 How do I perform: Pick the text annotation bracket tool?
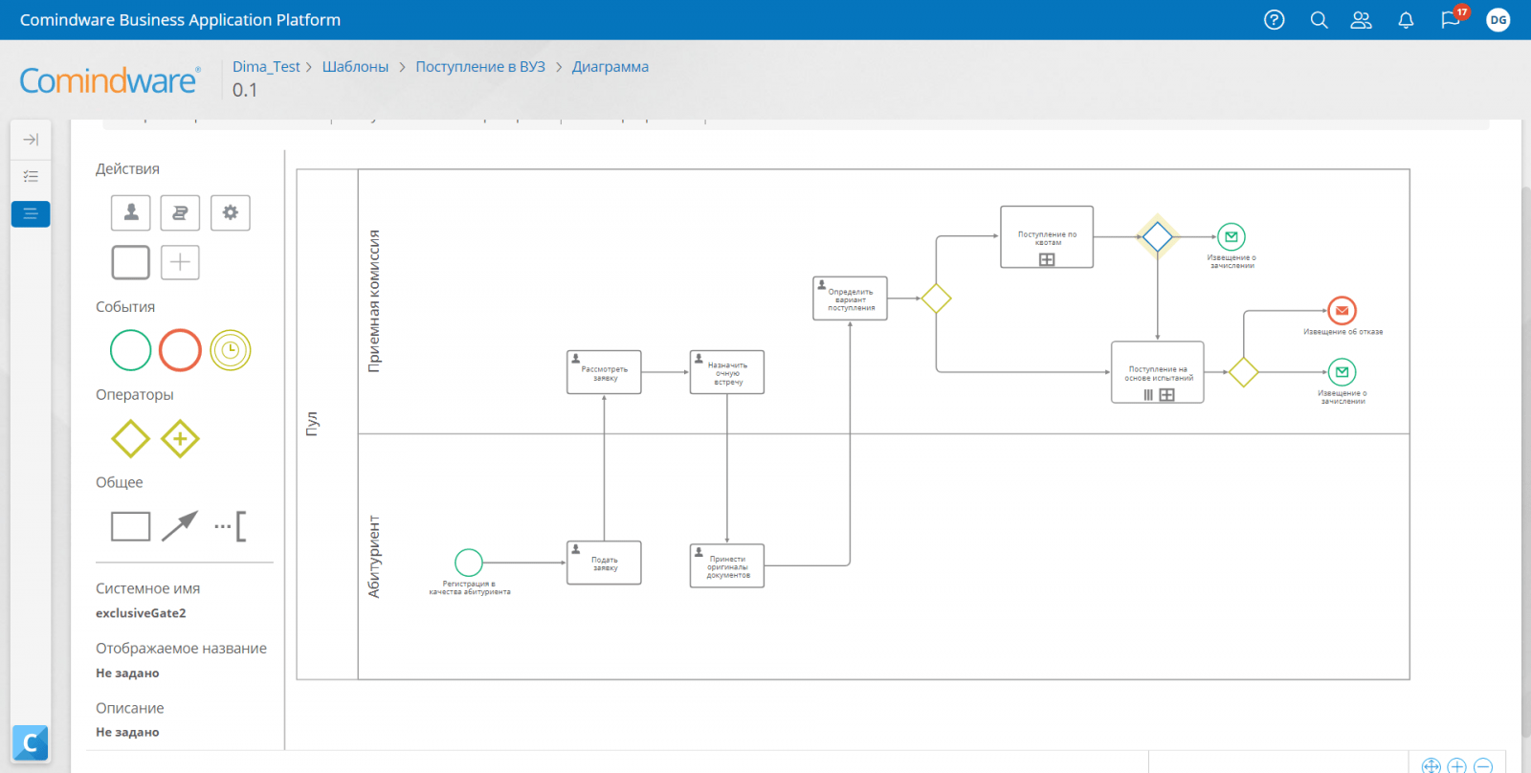[x=231, y=525]
